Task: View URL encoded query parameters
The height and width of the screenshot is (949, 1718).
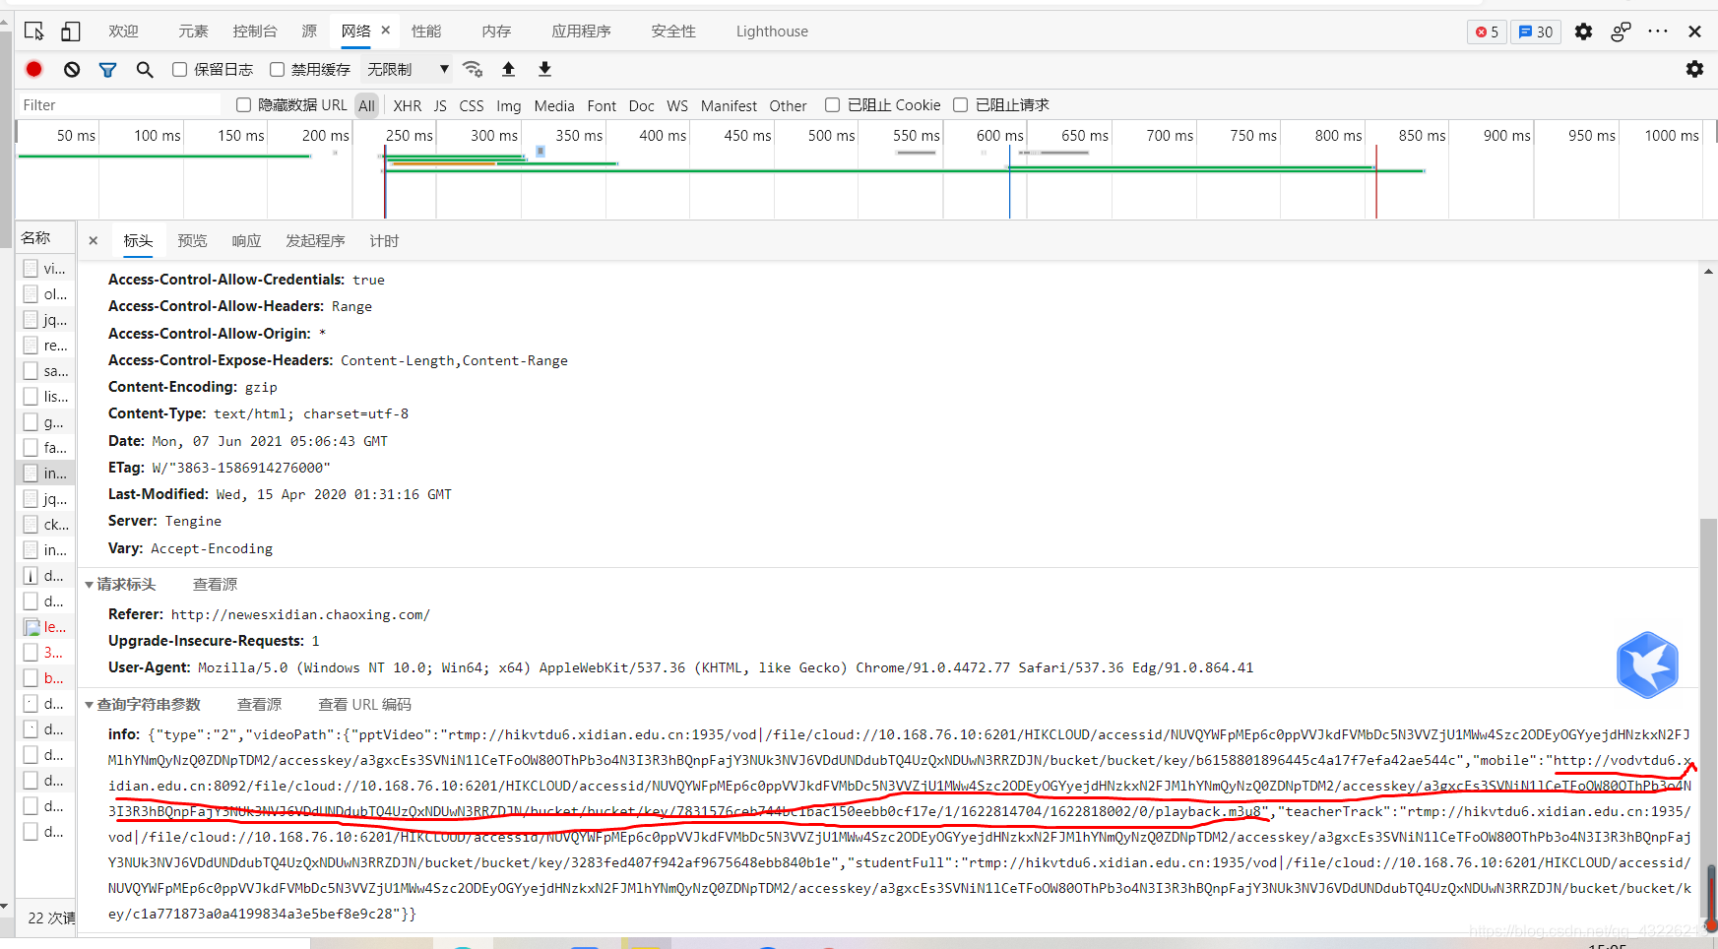Action: coord(364,704)
